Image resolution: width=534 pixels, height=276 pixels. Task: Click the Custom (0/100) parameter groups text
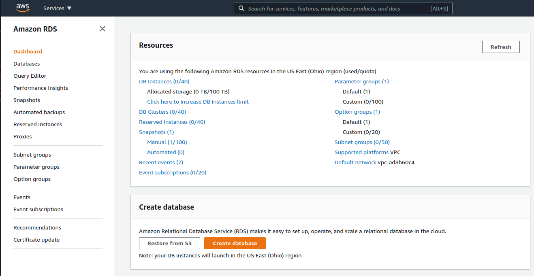pos(363,102)
